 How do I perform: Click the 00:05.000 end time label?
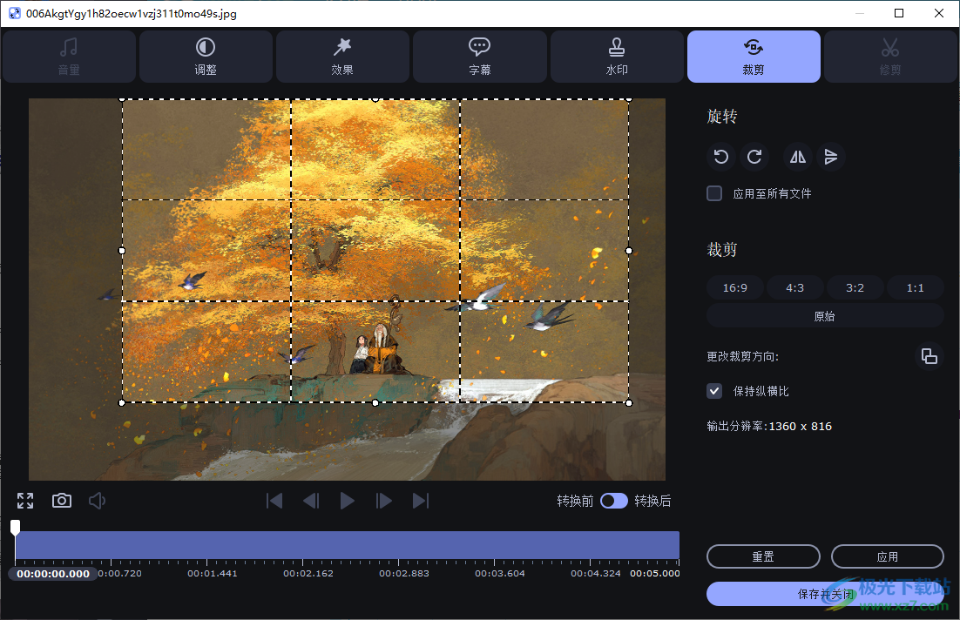tap(654, 574)
